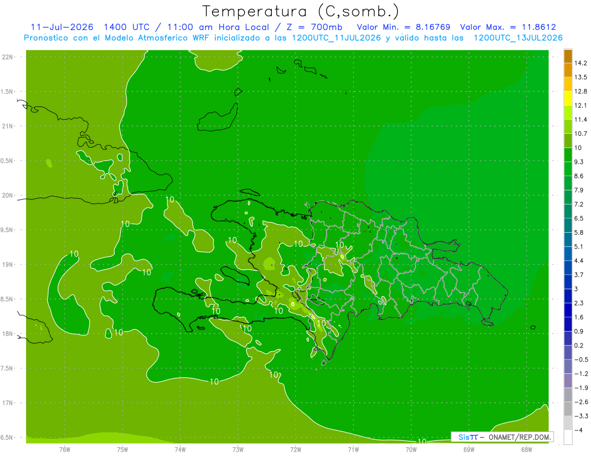Click the -3.3 colorbar value
This screenshot has width=591, height=456.
pos(581,416)
